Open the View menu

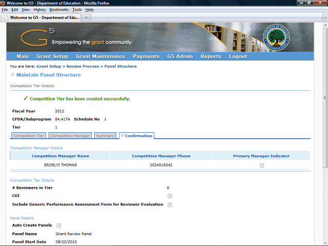[26, 10]
